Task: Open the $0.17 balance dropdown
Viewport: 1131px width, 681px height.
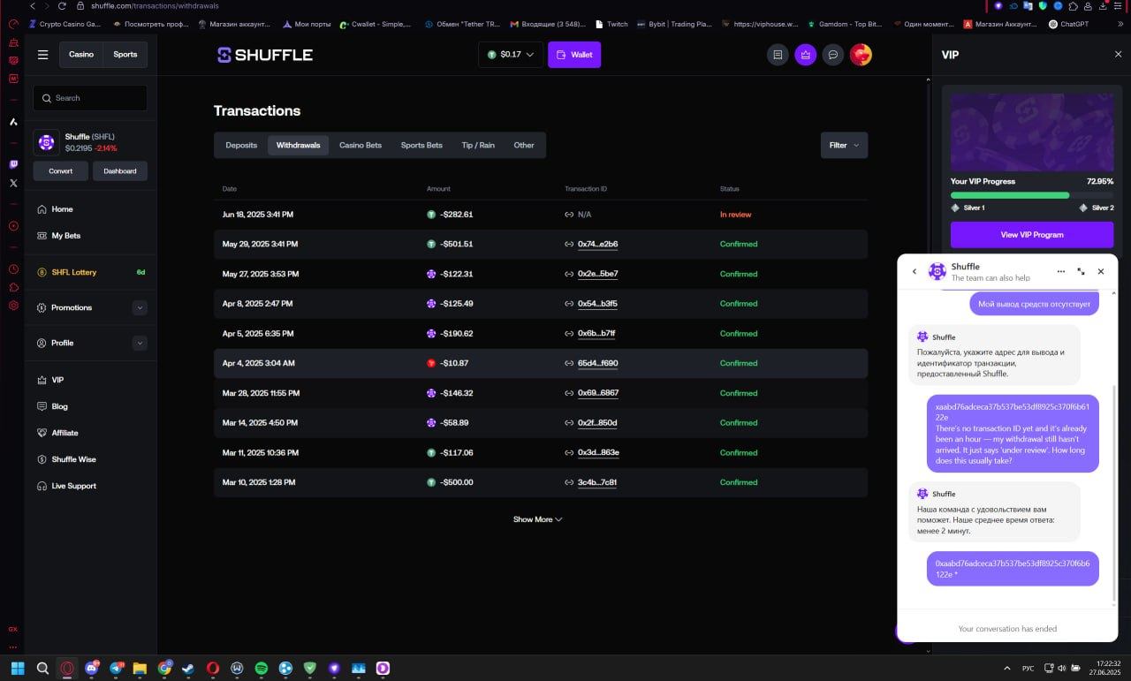Action: pos(511,55)
